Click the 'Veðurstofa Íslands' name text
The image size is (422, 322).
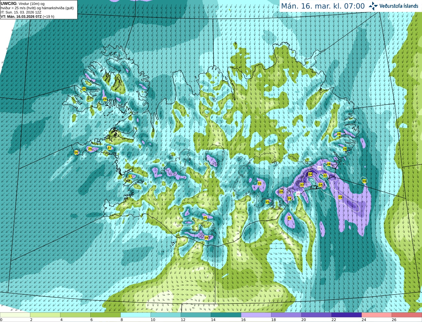pyautogui.click(x=399, y=6)
